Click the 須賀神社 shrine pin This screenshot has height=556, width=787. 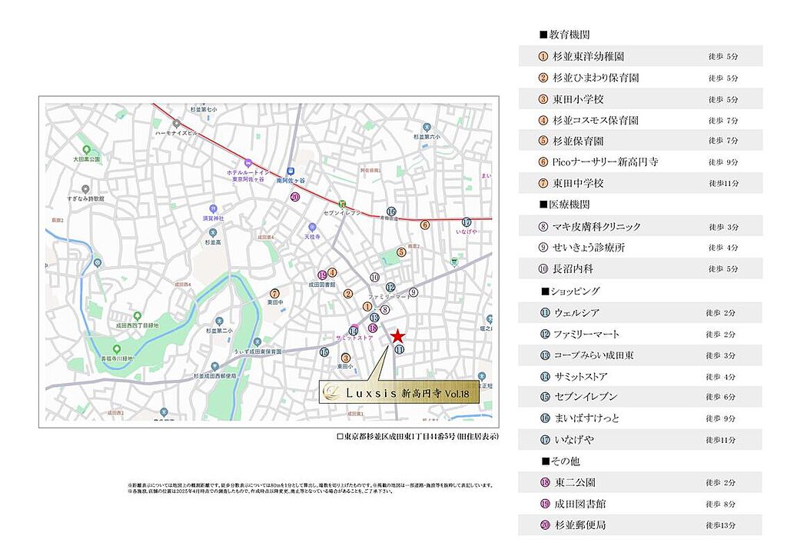pyautogui.click(x=214, y=208)
